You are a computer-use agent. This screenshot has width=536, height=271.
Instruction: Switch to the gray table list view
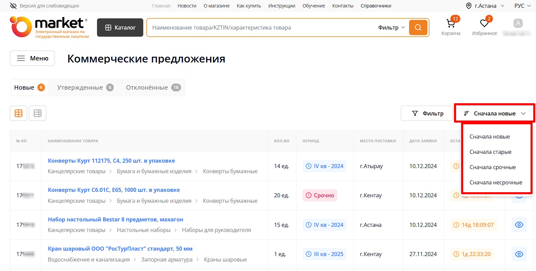(37, 113)
